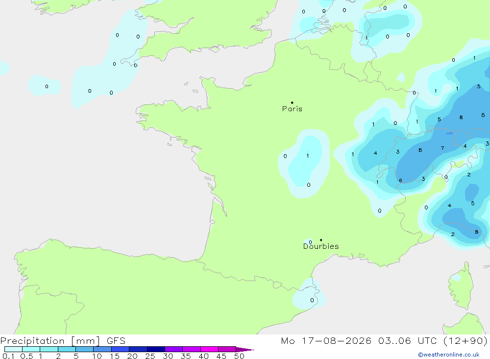The image size is (490, 359).
Task: Select the 15–20 mm legend color swatch
Action: tap(121, 349)
